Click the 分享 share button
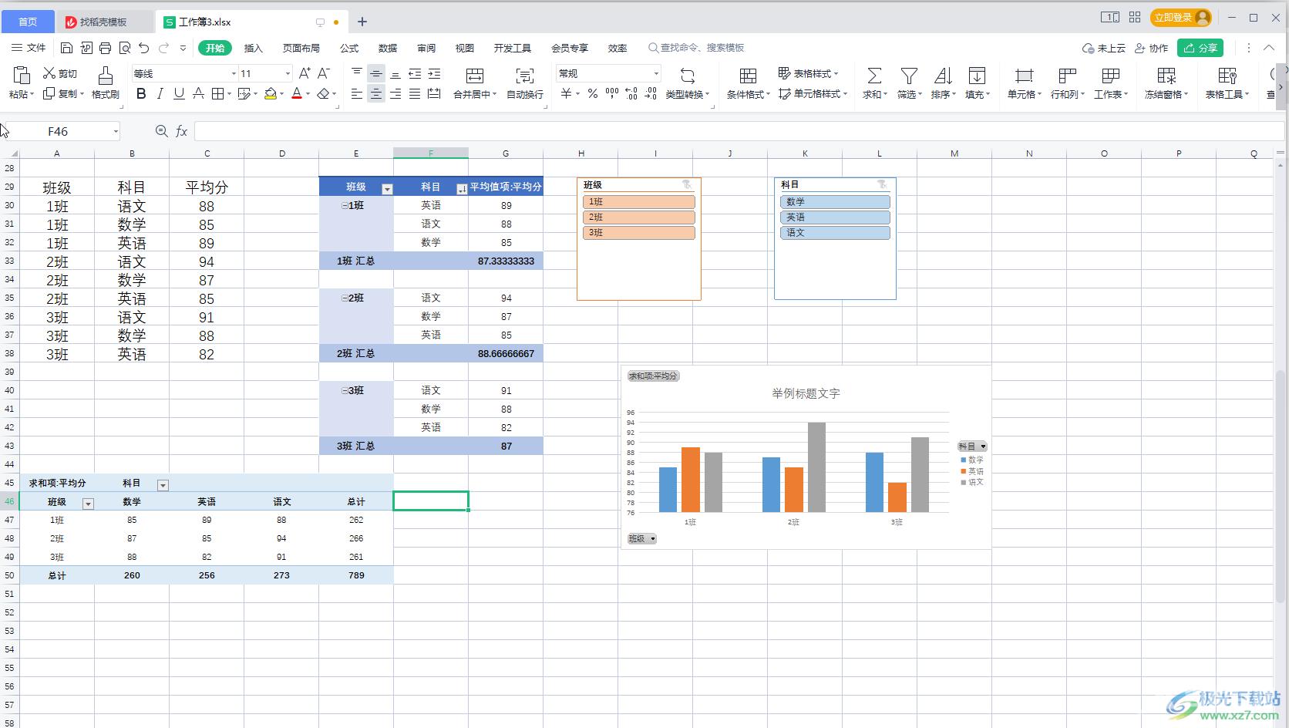1289x728 pixels. pyautogui.click(x=1200, y=48)
